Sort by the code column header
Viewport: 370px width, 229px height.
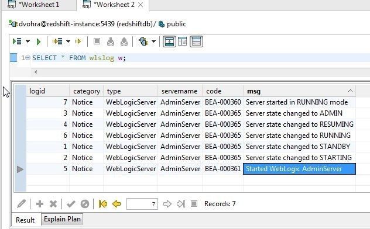tap(222, 91)
